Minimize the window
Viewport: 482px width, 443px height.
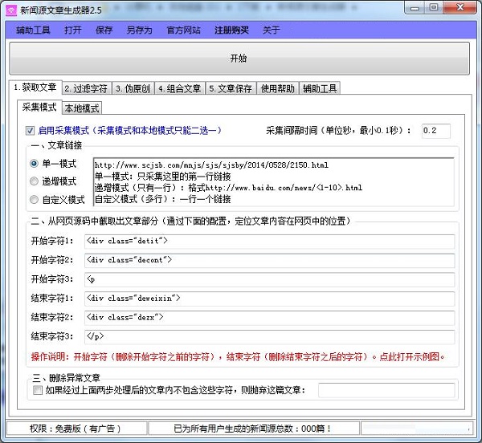415,8
